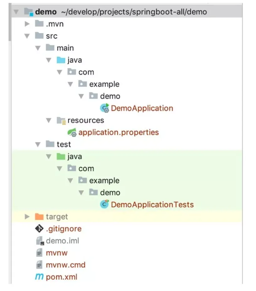This screenshot has height=291, width=256.
Task: Click the Maven pom.xml icon
Action: 39,277
